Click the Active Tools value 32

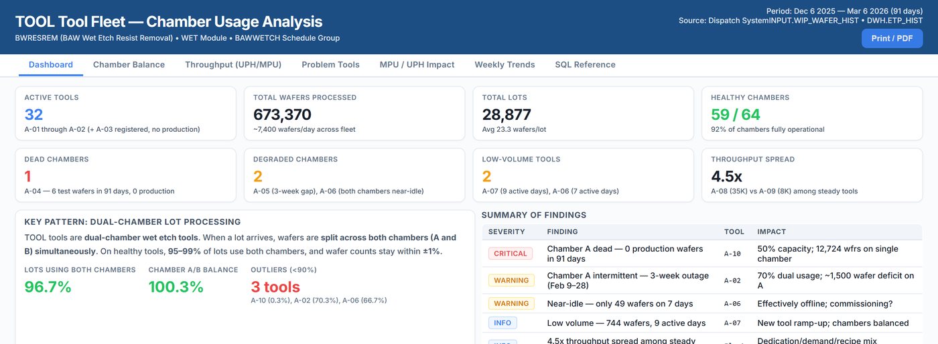[33, 114]
